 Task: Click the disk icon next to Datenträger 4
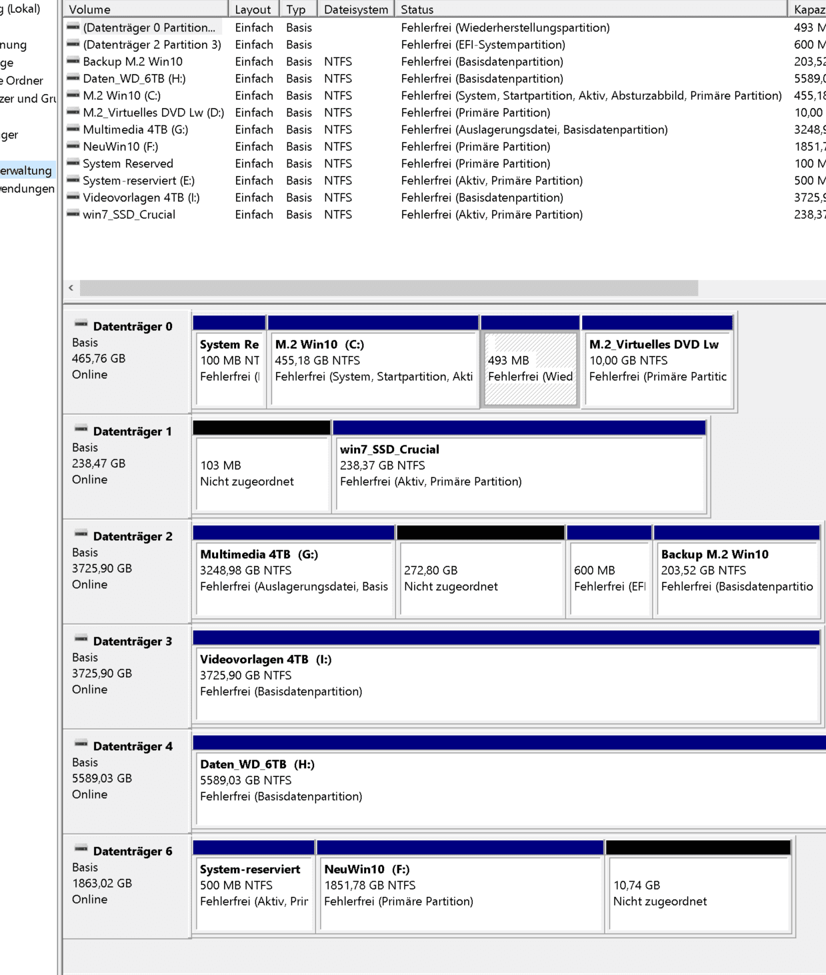pyautogui.click(x=81, y=744)
